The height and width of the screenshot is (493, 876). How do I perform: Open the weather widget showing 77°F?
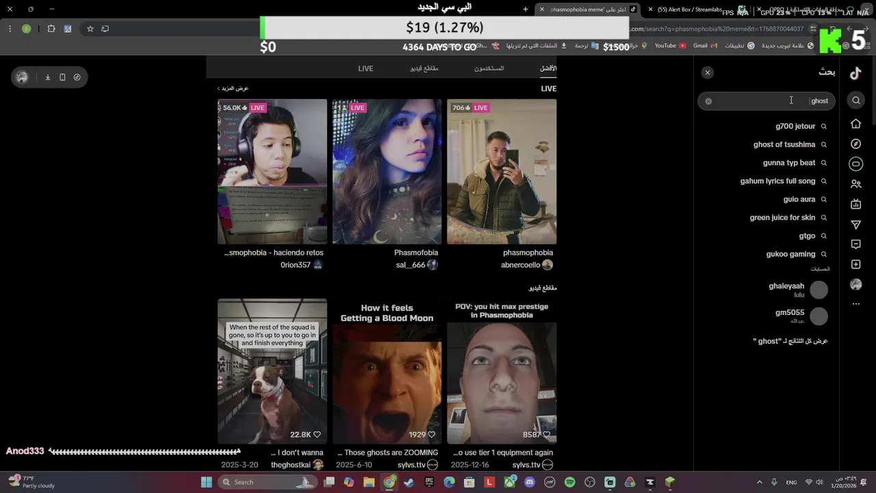click(31, 482)
